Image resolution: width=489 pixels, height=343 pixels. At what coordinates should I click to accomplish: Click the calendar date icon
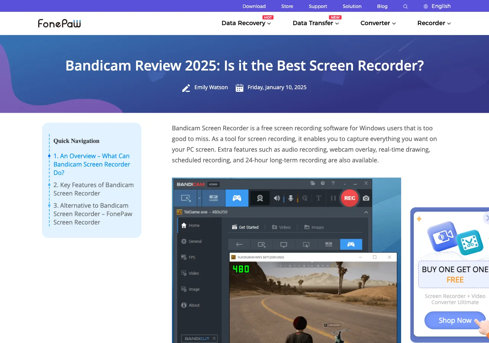tap(240, 88)
